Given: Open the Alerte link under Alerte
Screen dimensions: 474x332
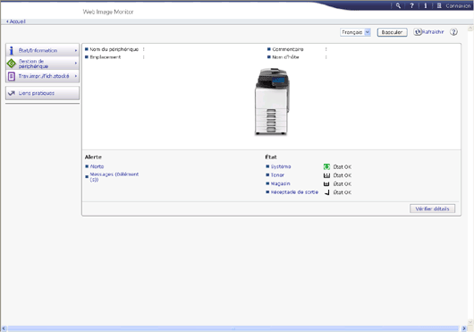Looking at the screenshot, I should coord(97,166).
